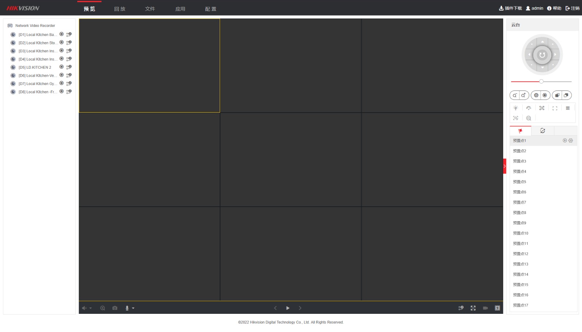
Task: Collapse the PTZ panel with red arrow
Action: pyautogui.click(x=505, y=166)
